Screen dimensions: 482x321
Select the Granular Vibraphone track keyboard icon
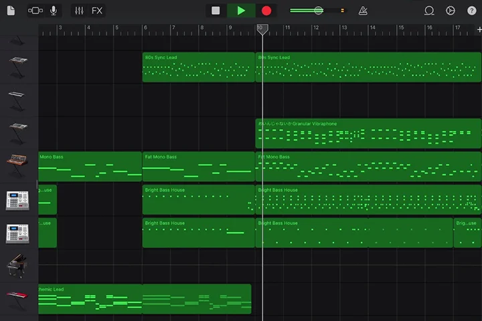(18, 133)
